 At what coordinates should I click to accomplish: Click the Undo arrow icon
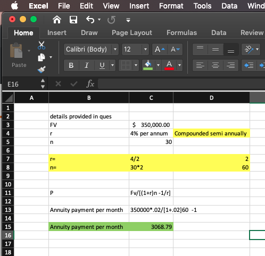(x=90, y=20)
